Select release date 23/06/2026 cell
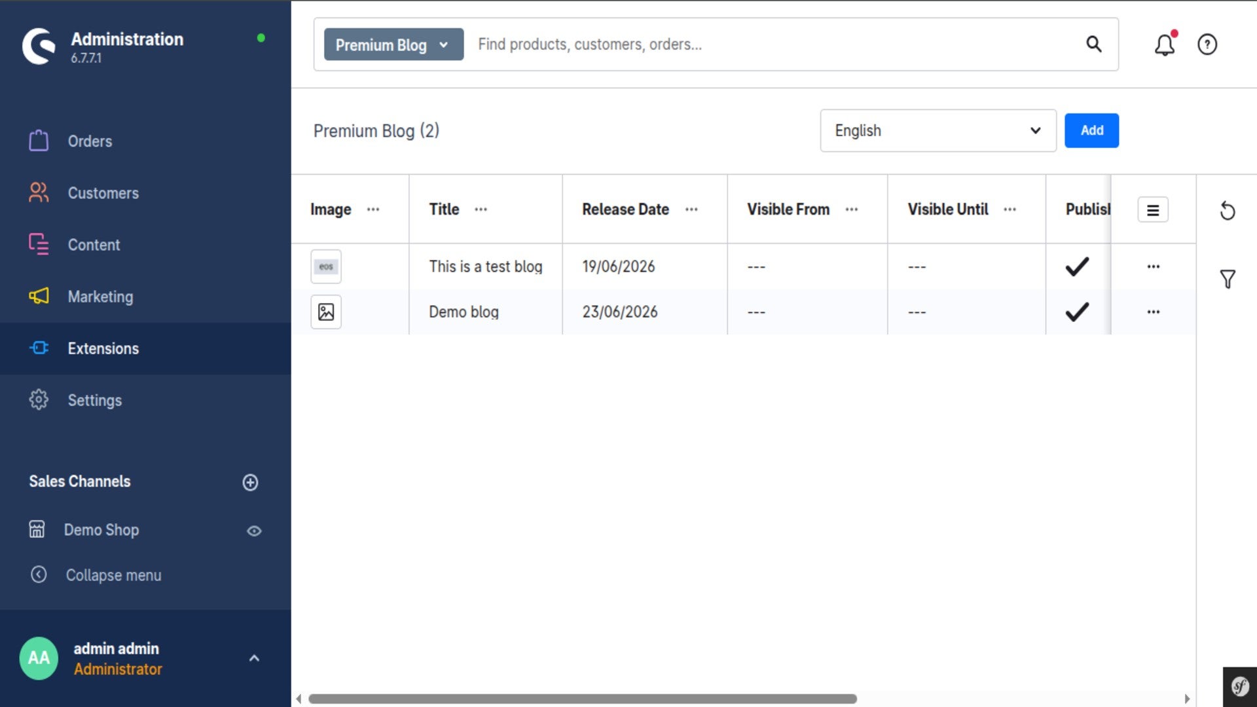 coord(619,312)
